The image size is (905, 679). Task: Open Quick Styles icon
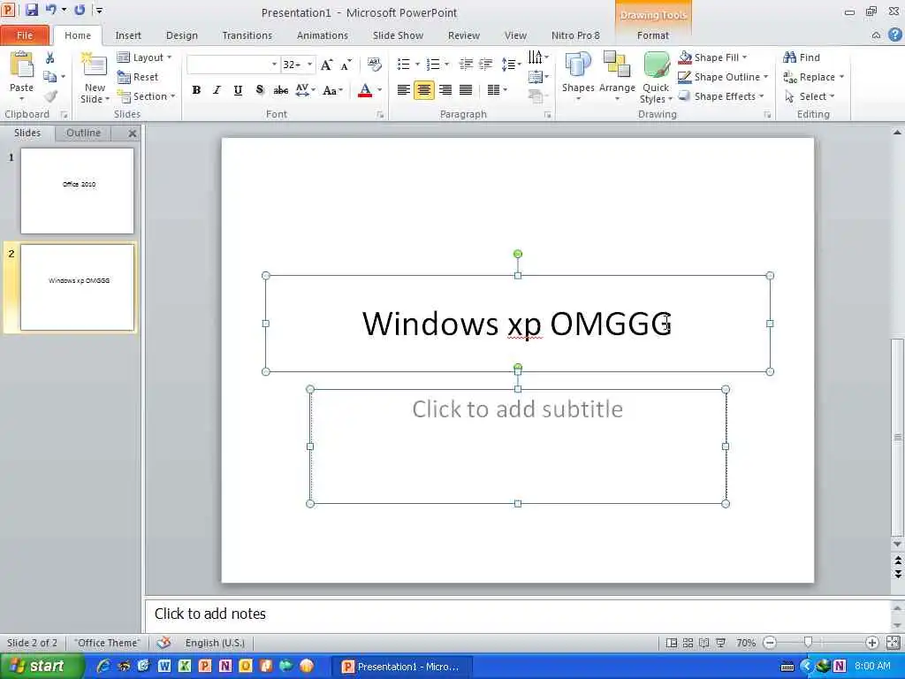click(657, 65)
